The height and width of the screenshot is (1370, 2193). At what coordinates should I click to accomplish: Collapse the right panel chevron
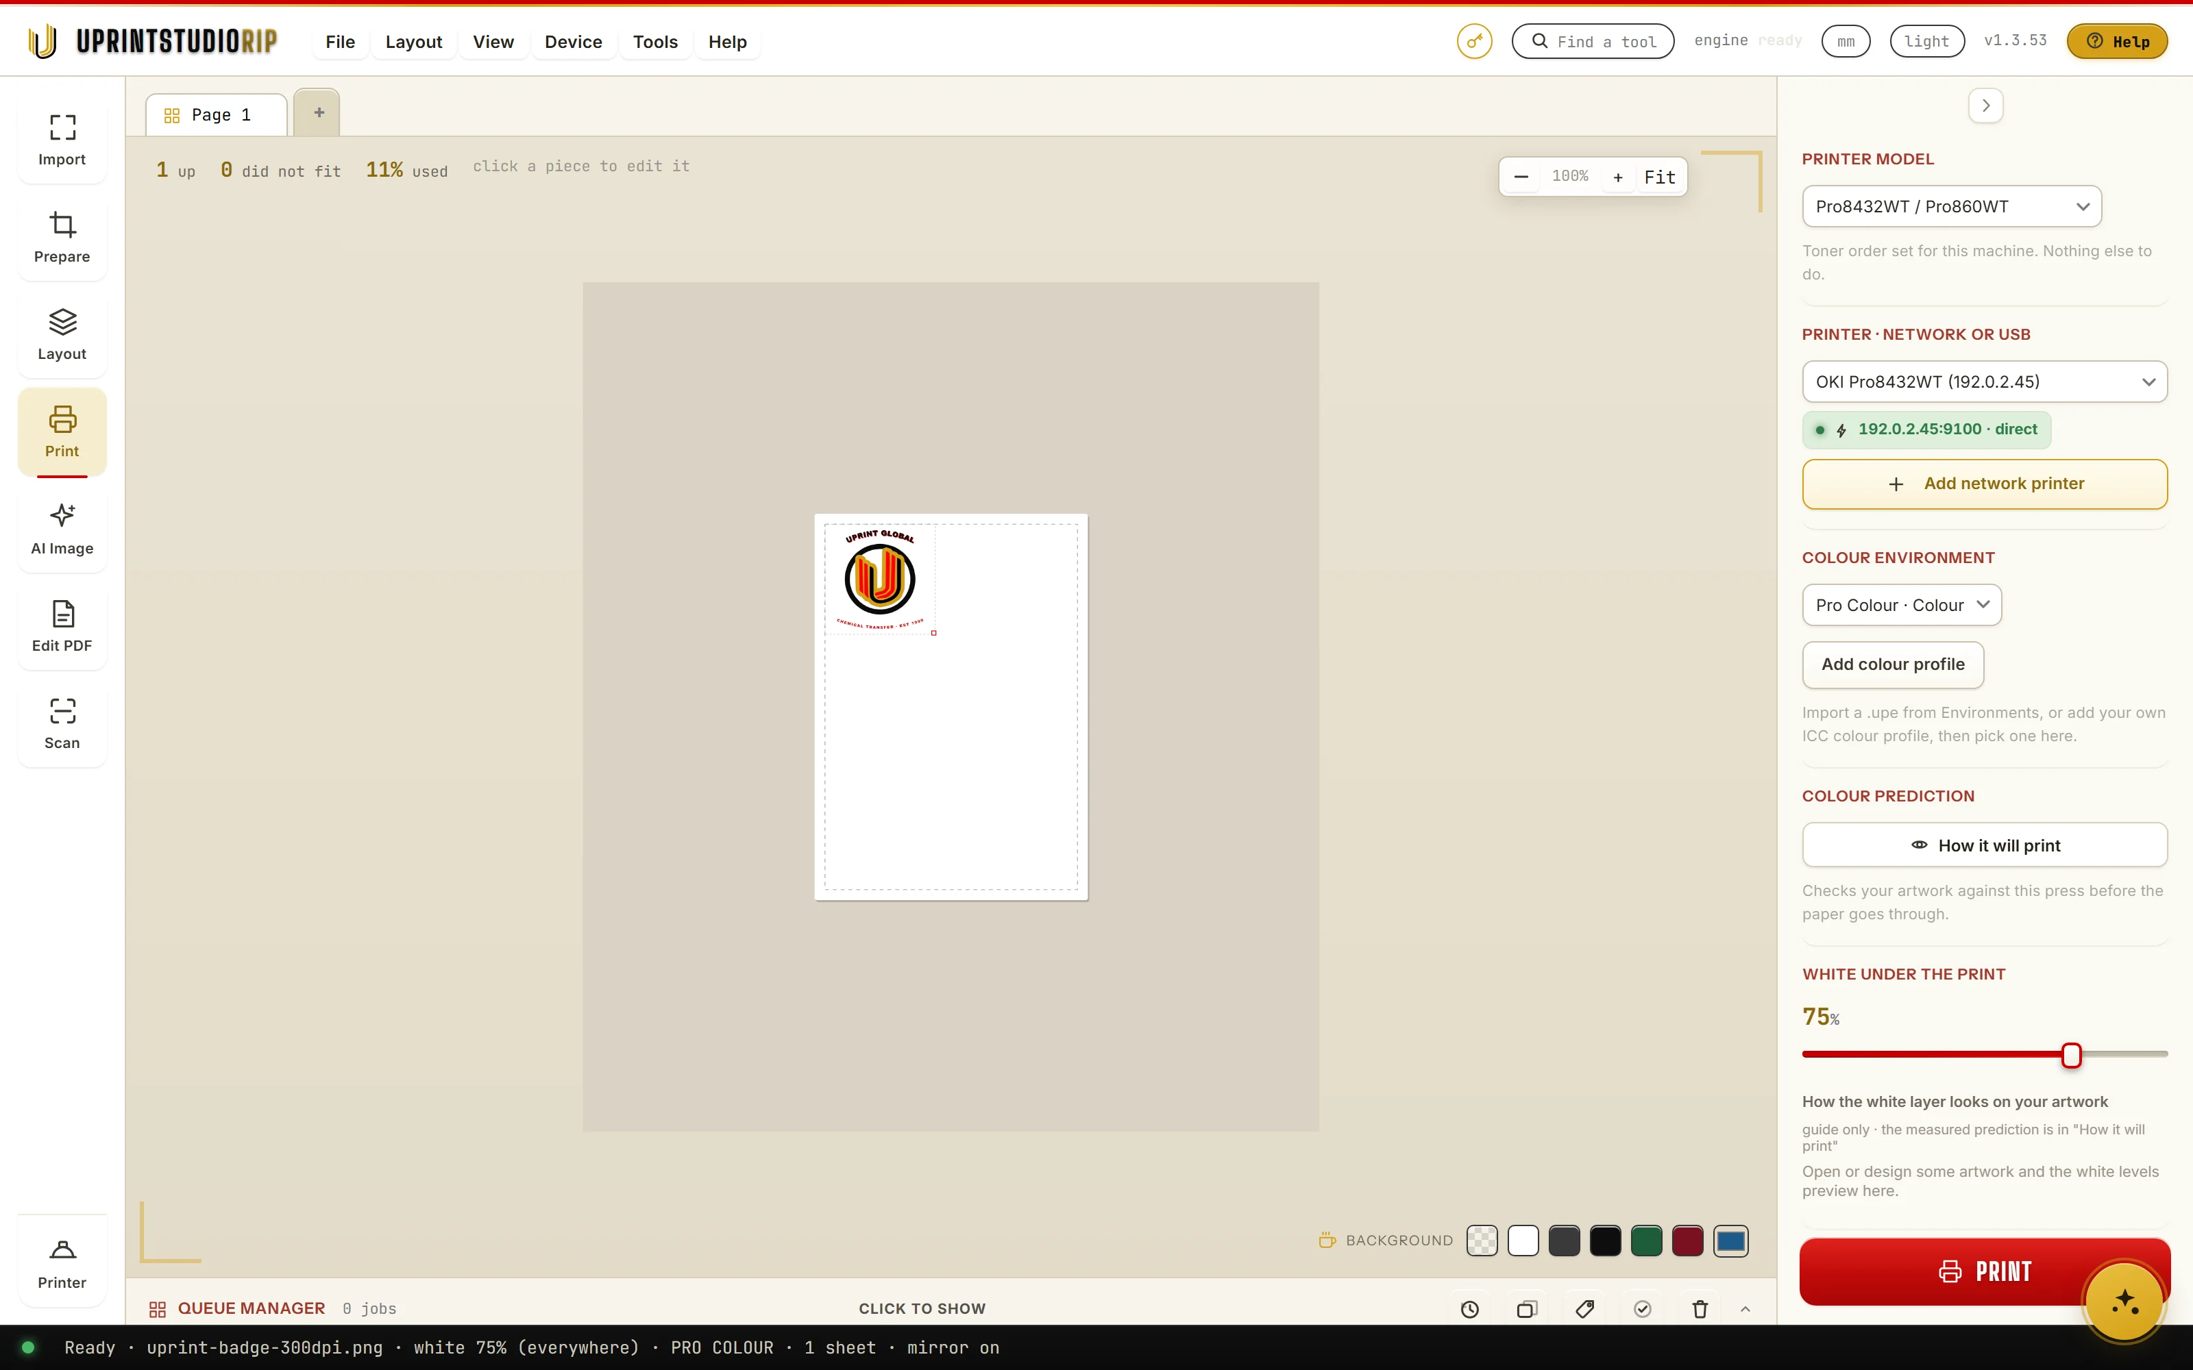(x=1985, y=105)
